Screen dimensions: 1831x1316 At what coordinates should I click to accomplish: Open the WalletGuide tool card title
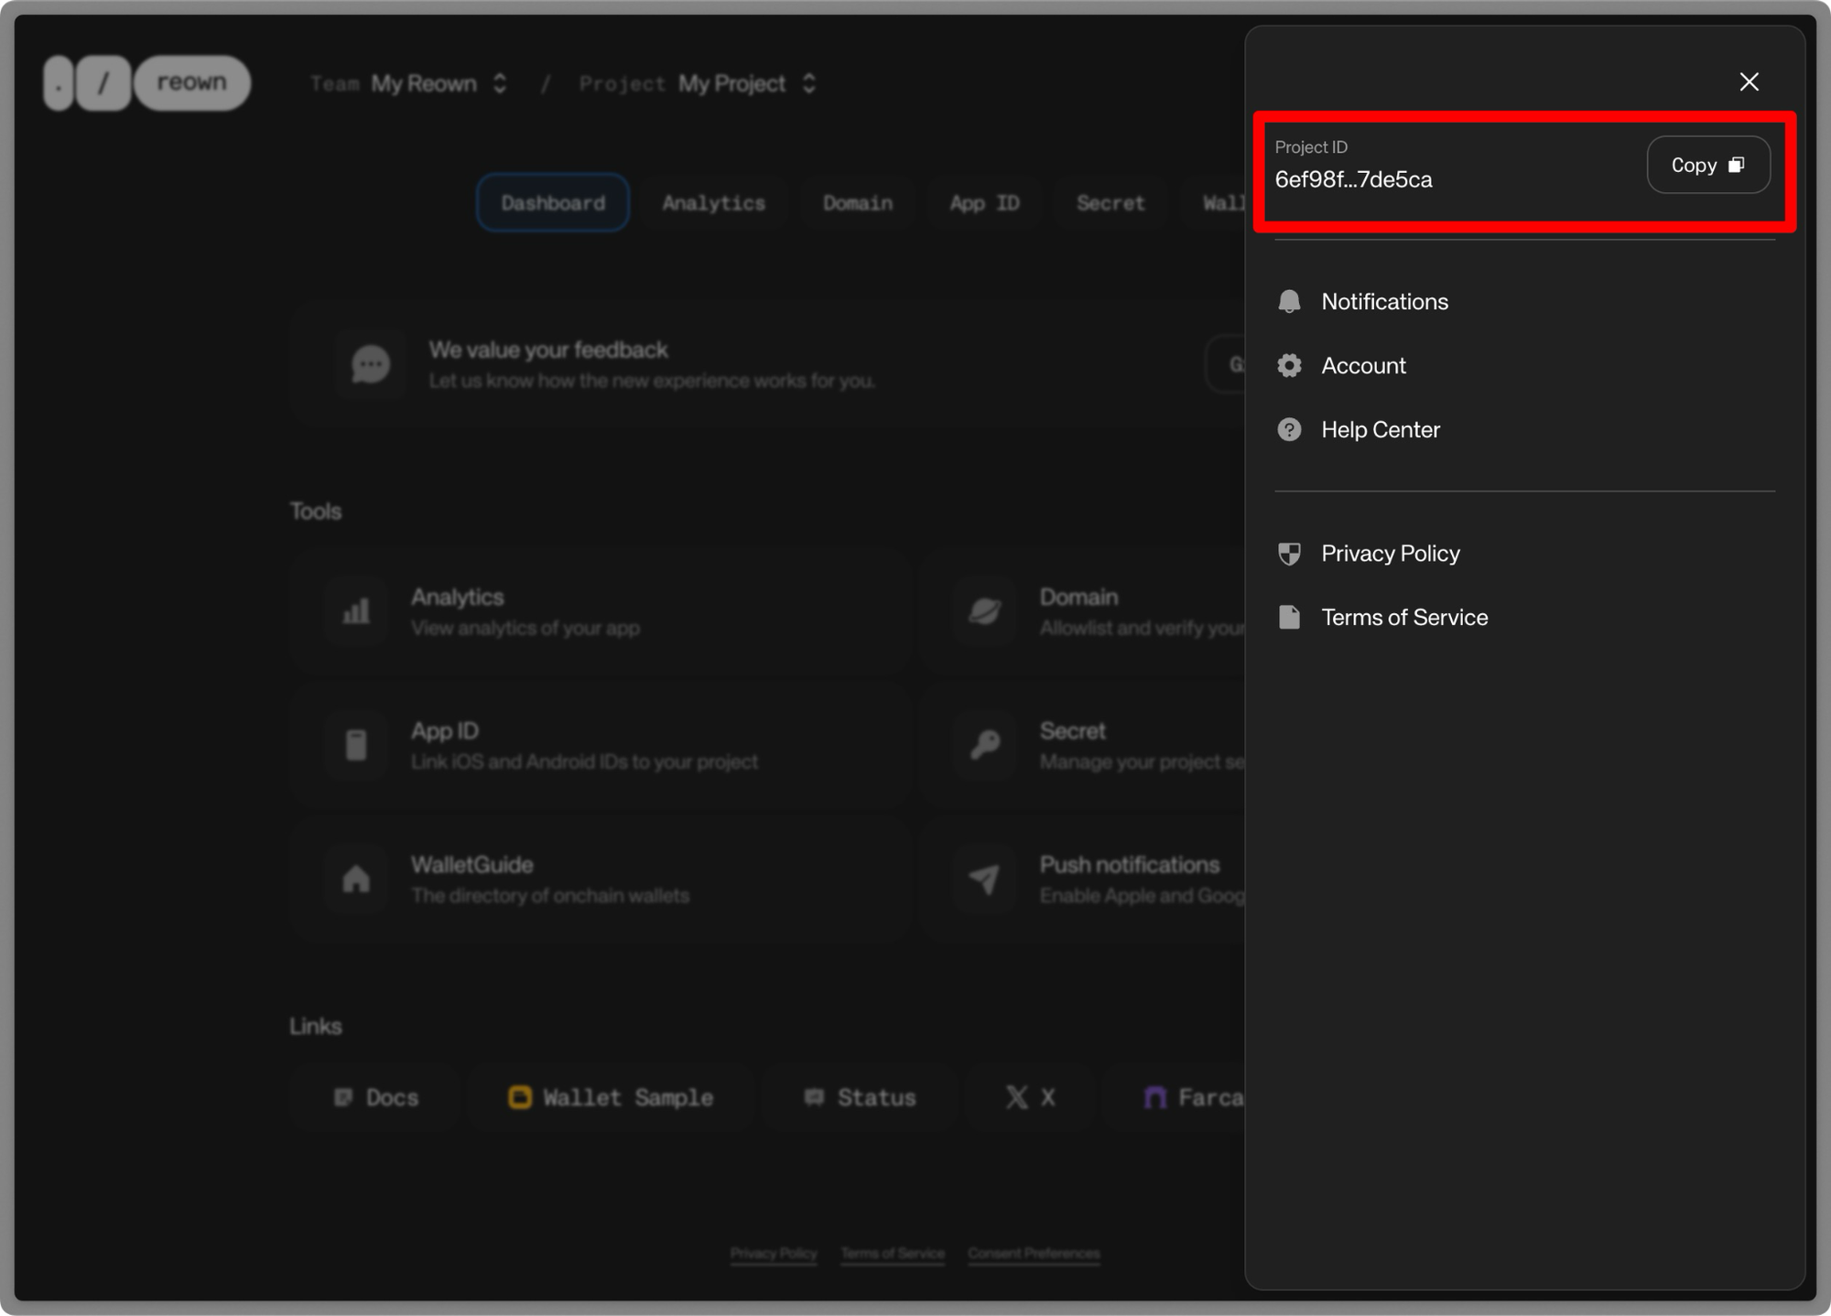(471, 865)
